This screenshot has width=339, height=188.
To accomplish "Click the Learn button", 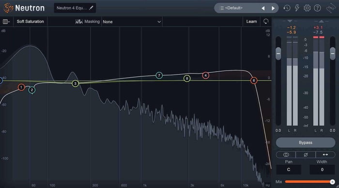I will (251, 21).
